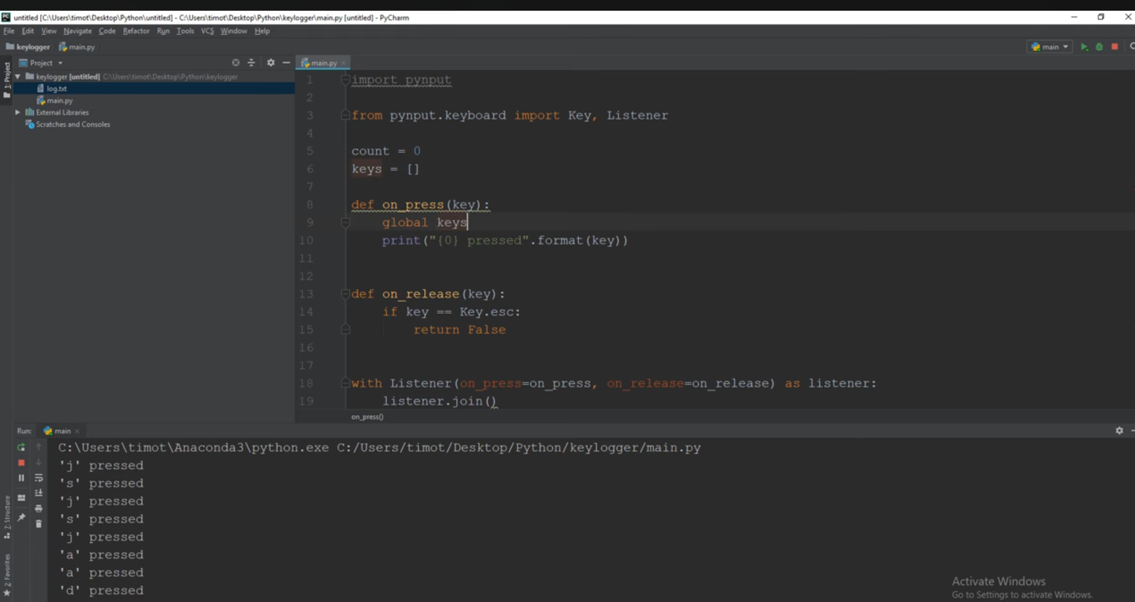Click the keylogger breadcrumb in navigation bar
The height and width of the screenshot is (602, 1135).
pyautogui.click(x=28, y=47)
